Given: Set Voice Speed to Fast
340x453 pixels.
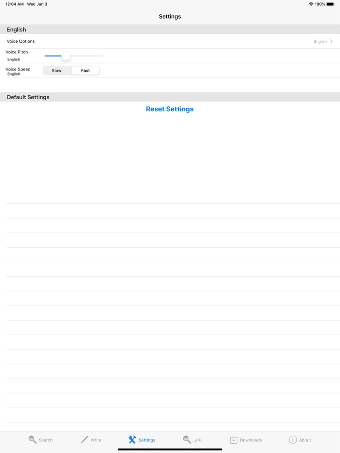Looking at the screenshot, I should tap(85, 70).
